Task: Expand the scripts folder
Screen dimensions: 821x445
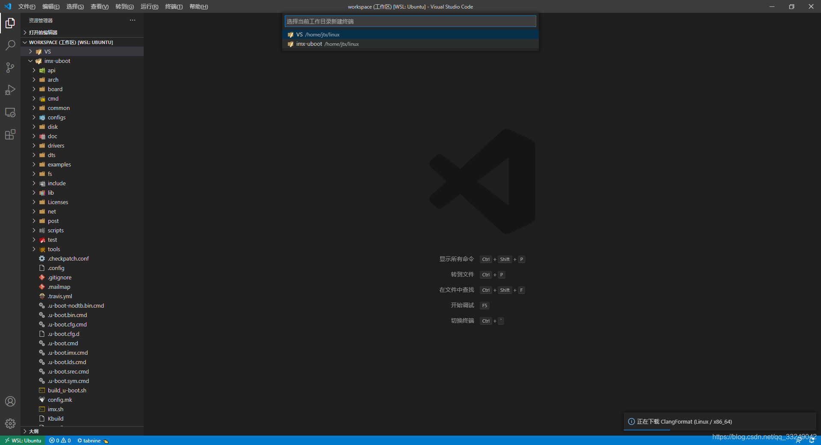Action: click(x=82, y=230)
